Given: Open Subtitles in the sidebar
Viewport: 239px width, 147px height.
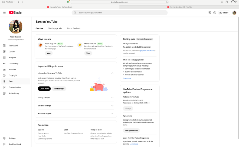Looking at the screenshot, I should (x=15, y=69).
